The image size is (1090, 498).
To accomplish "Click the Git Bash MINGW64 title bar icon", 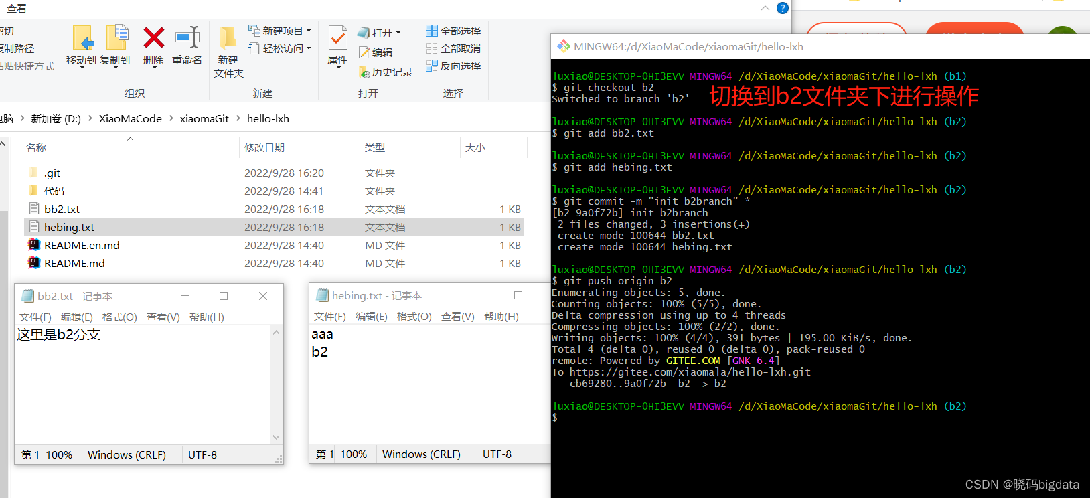I will 564,46.
